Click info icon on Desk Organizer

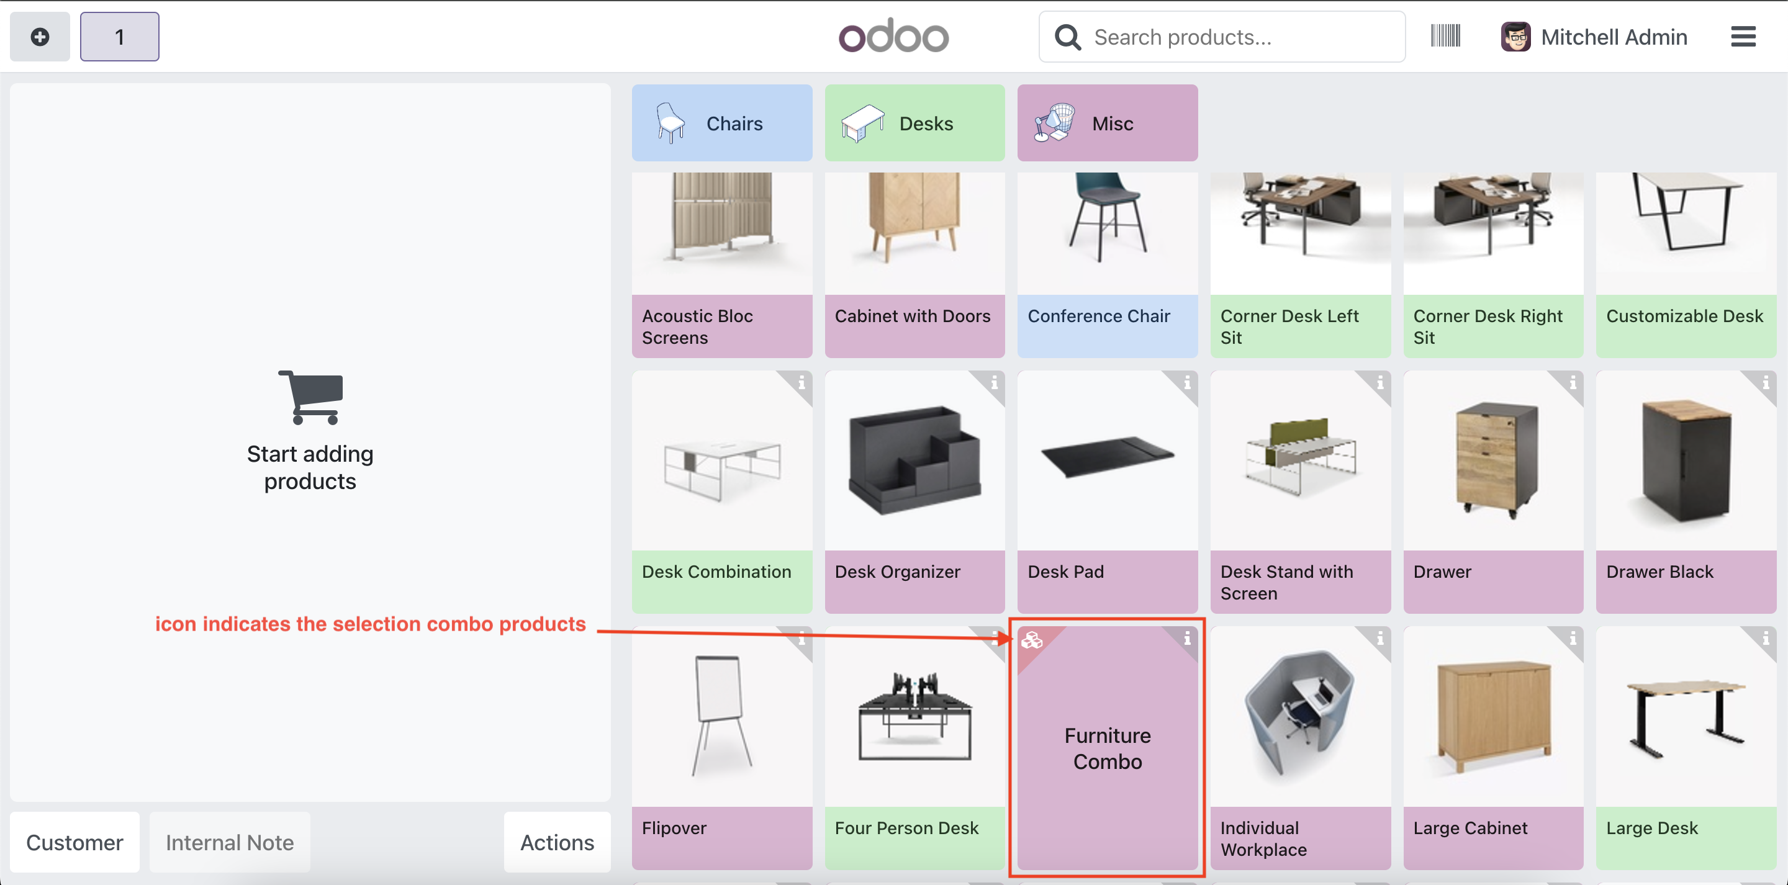[x=994, y=382]
